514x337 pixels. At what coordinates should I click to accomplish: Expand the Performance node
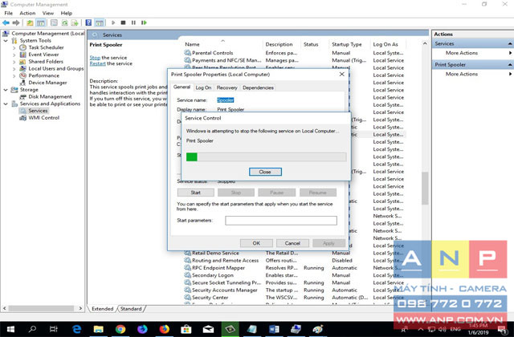[x=14, y=75]
